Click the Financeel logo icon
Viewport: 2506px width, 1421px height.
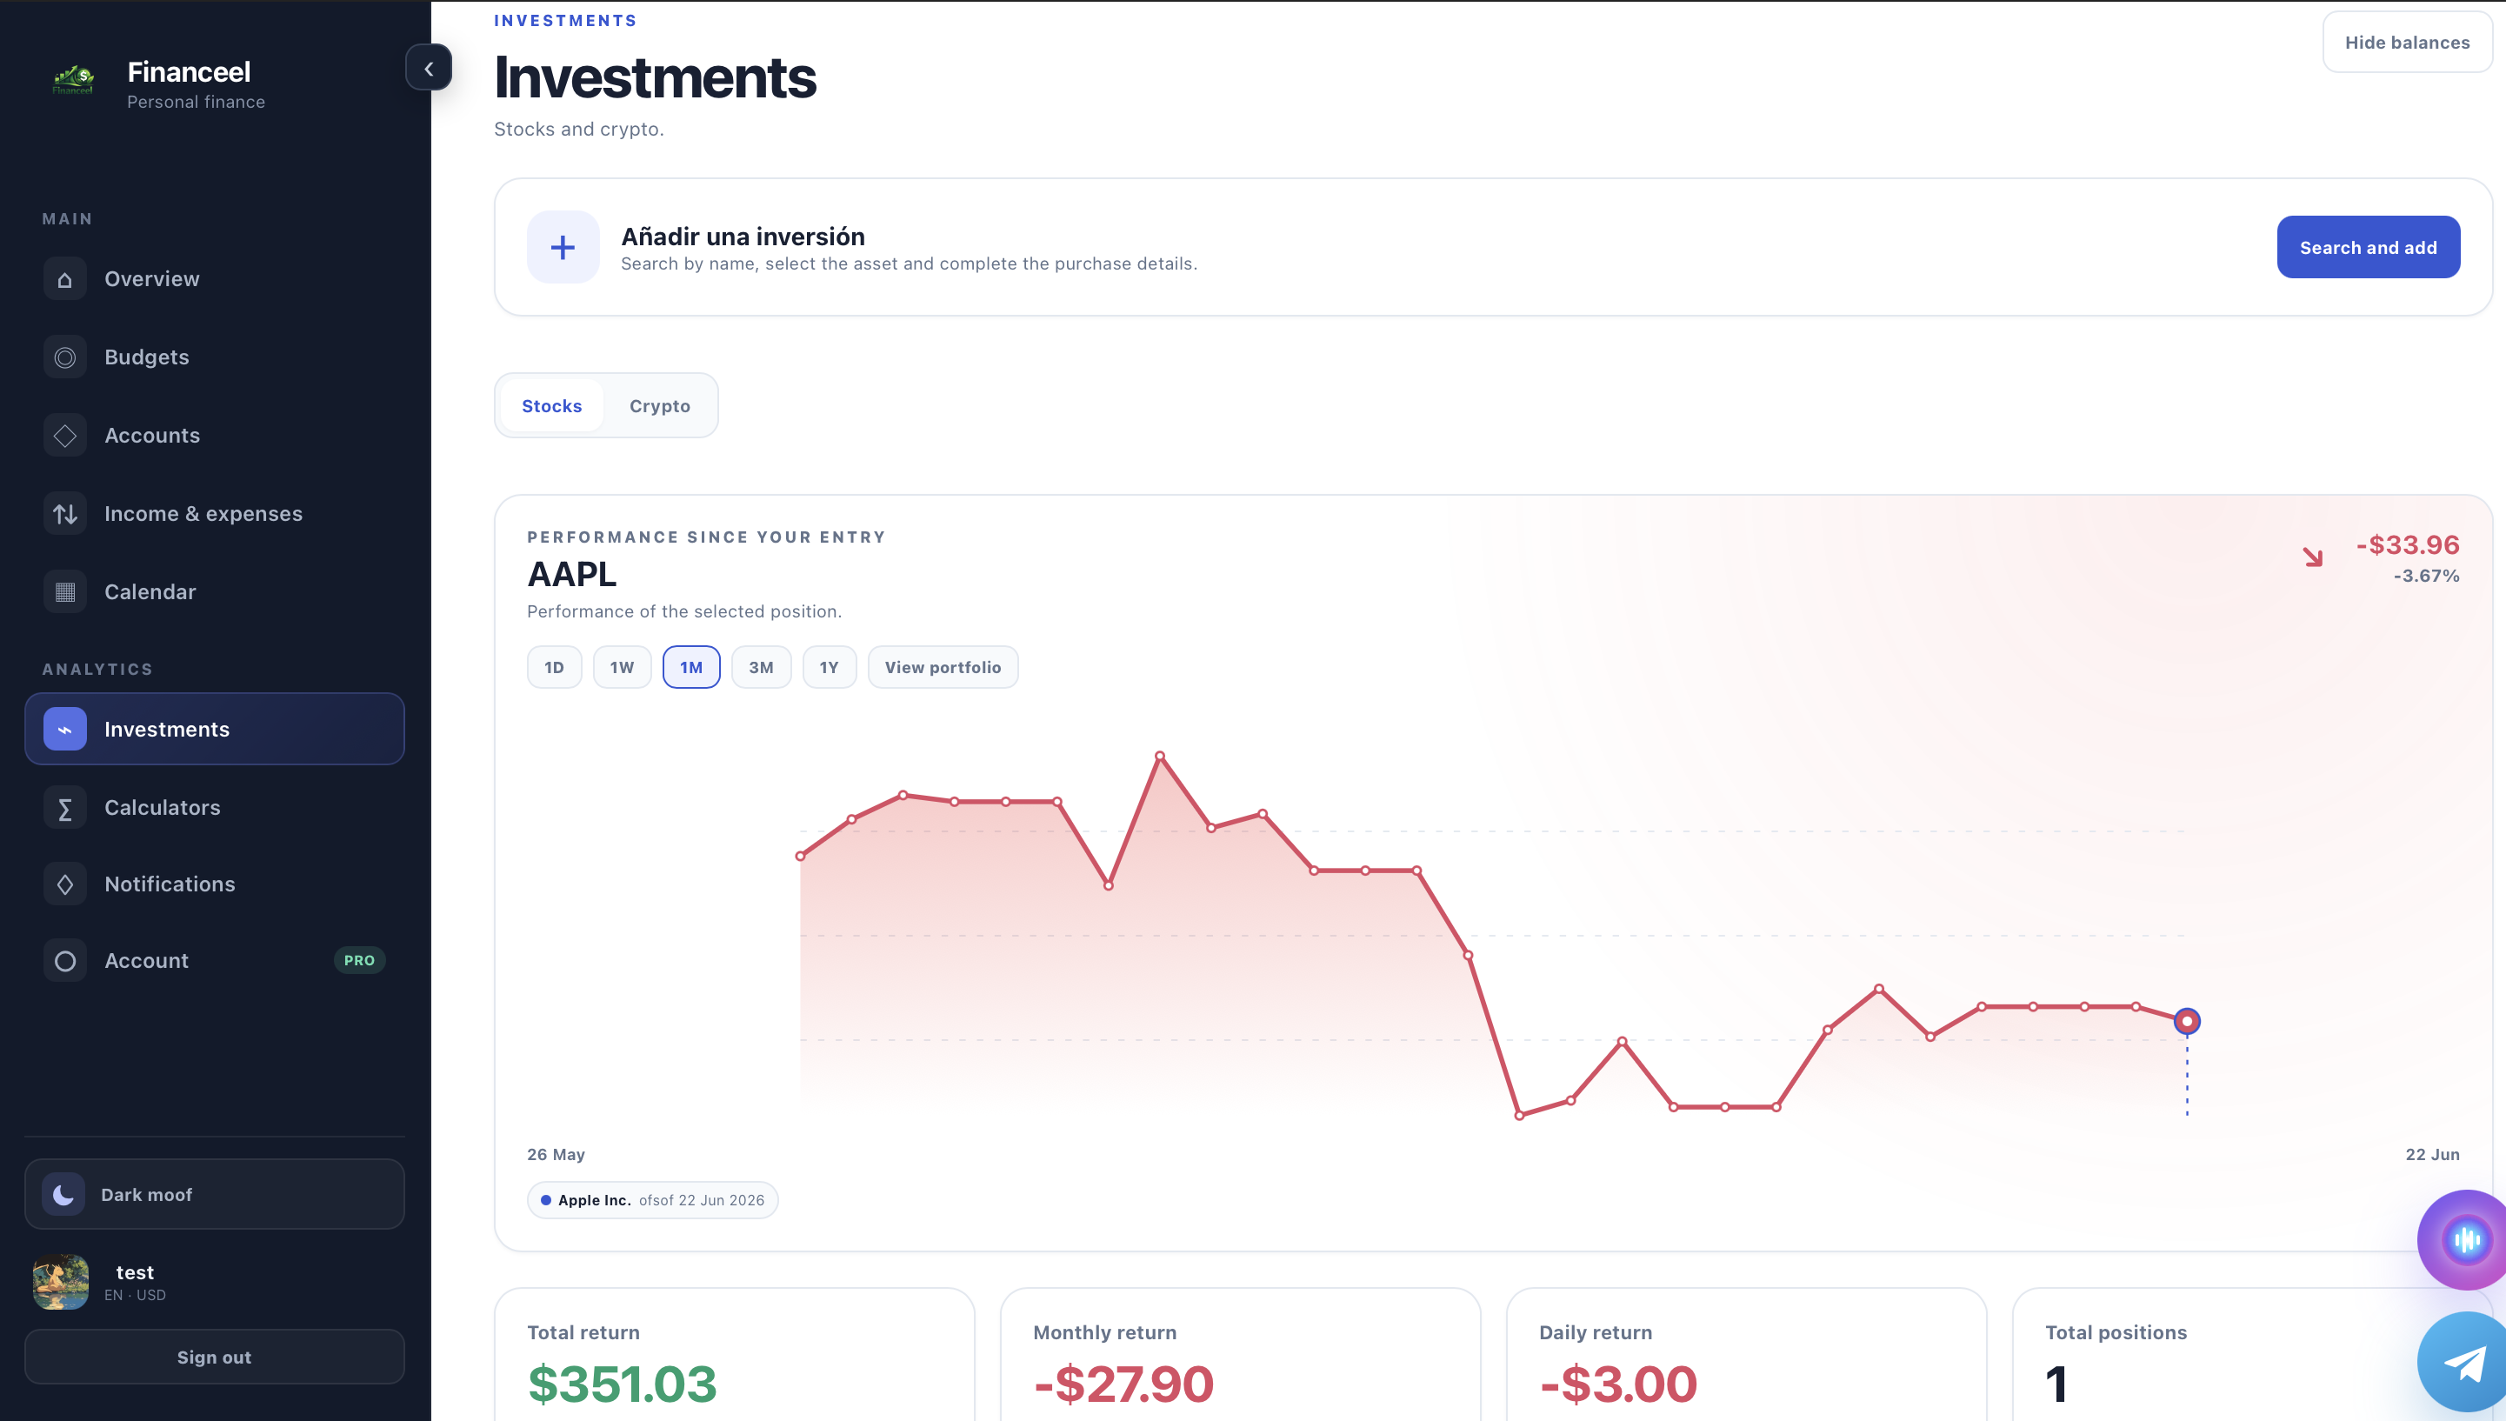click(73, 80)
